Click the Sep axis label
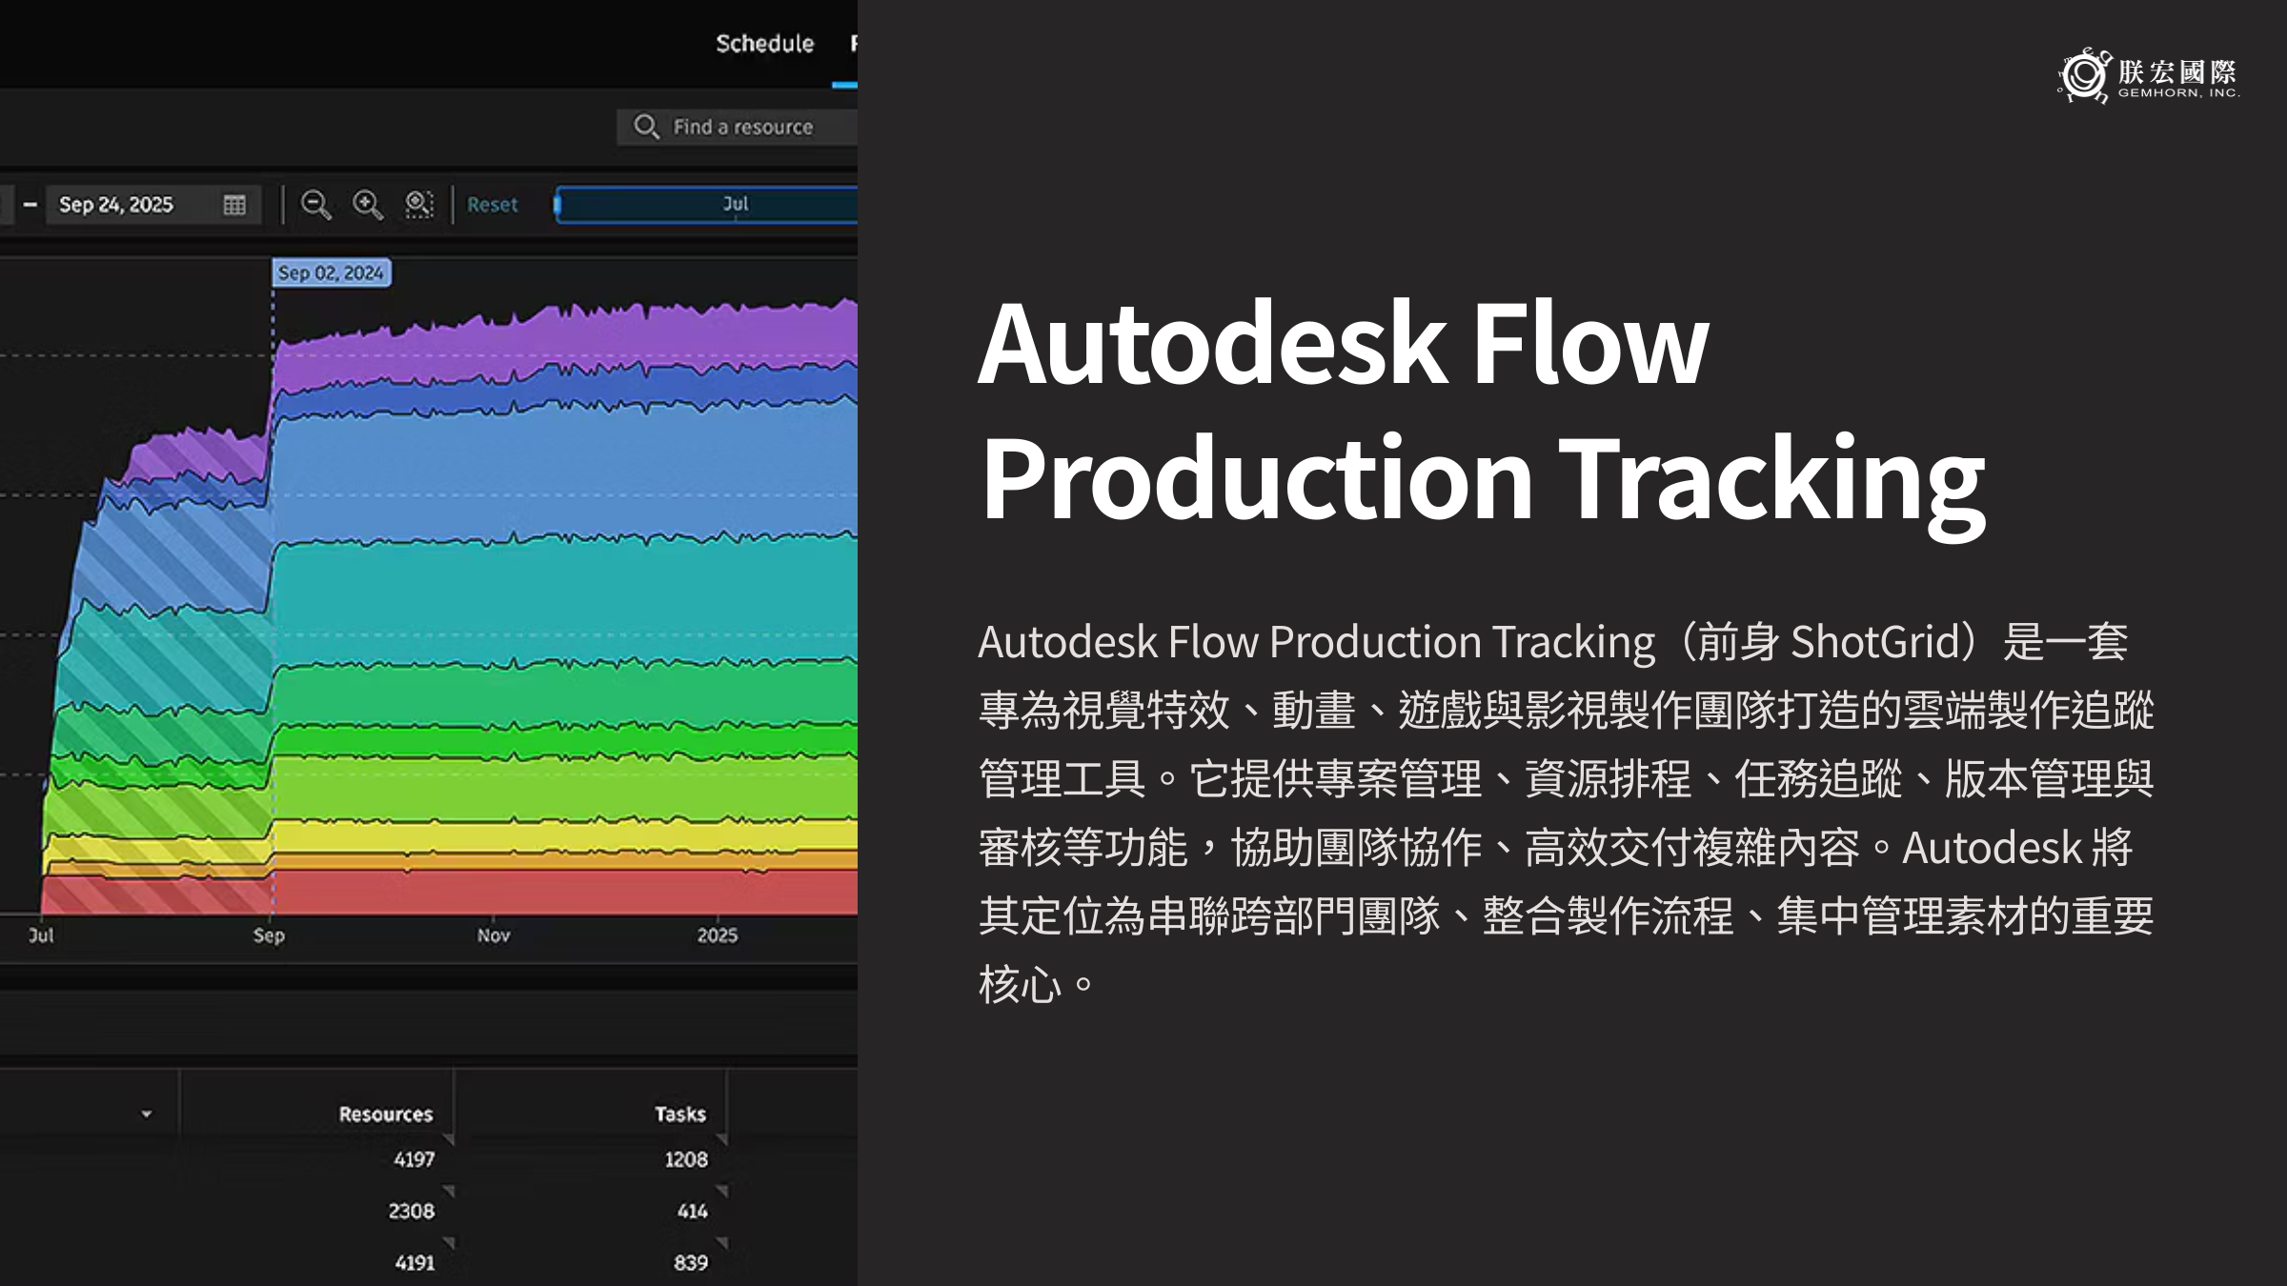2287x1286 pixels. tap(269, 935)
